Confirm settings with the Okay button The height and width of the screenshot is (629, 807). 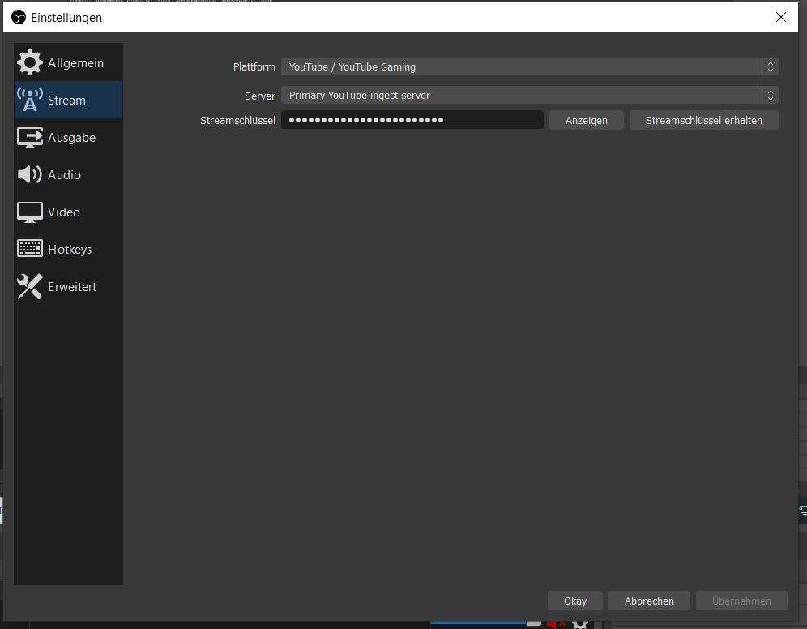pyautogui.click(x=575, y=601)
